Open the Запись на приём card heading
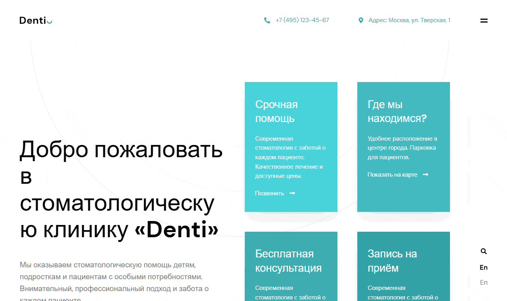Viewport: 507px width, 301px height. (x=392, y=261)
